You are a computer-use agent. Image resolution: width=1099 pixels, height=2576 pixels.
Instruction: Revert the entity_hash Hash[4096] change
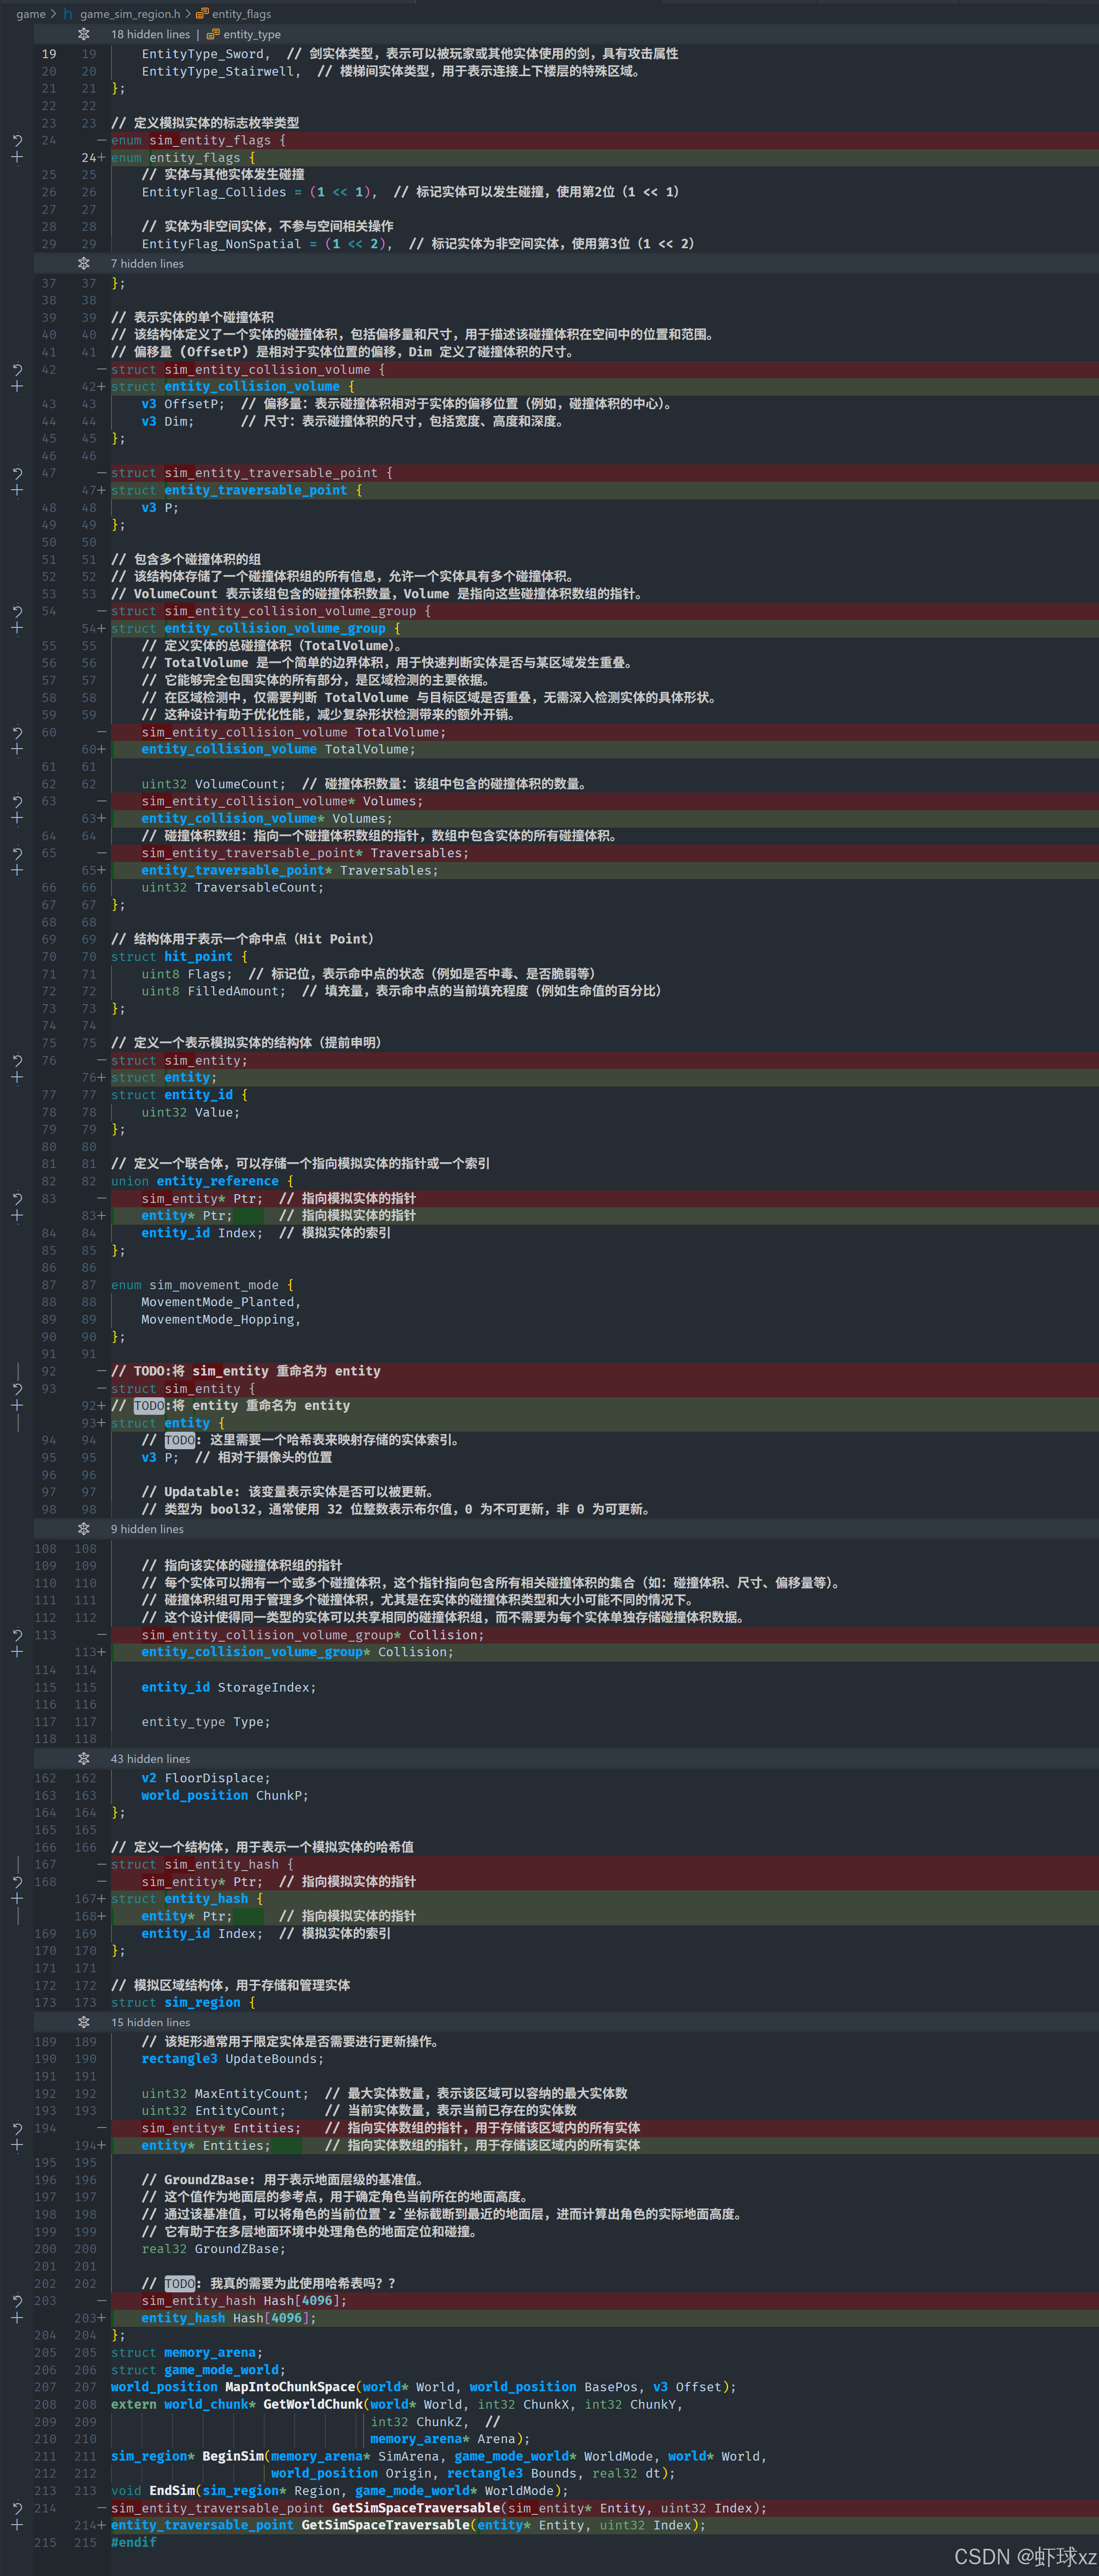pos(17,2301)
